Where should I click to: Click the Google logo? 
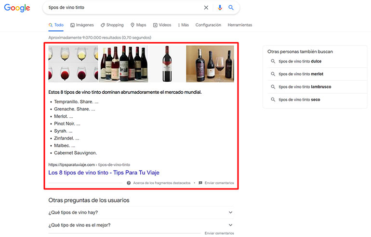(x=17, y=8)
